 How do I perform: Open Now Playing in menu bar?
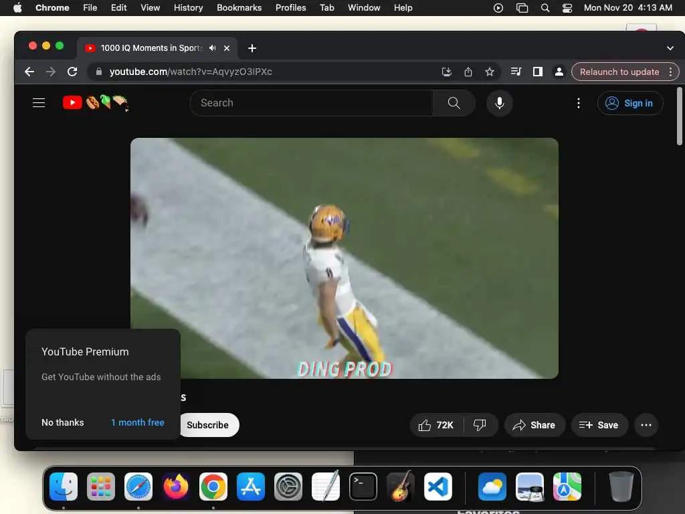[x=498, y=8]
